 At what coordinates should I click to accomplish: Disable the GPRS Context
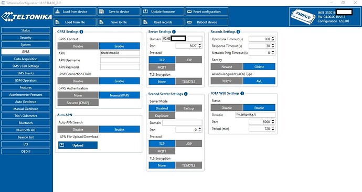pos(78,46)
